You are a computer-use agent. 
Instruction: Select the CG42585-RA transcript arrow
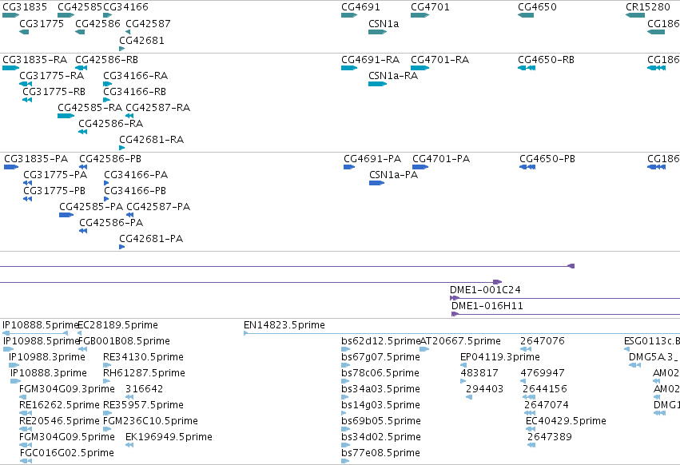coord(66,116)
